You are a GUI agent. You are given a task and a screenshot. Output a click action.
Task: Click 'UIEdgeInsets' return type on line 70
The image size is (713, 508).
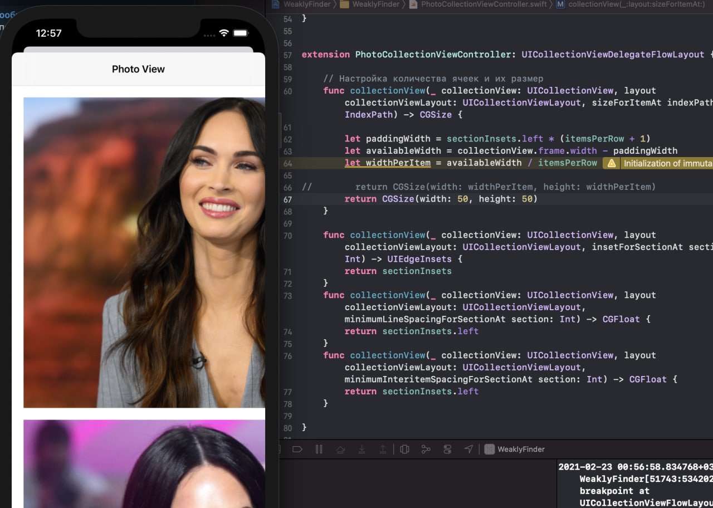(419, 259)
